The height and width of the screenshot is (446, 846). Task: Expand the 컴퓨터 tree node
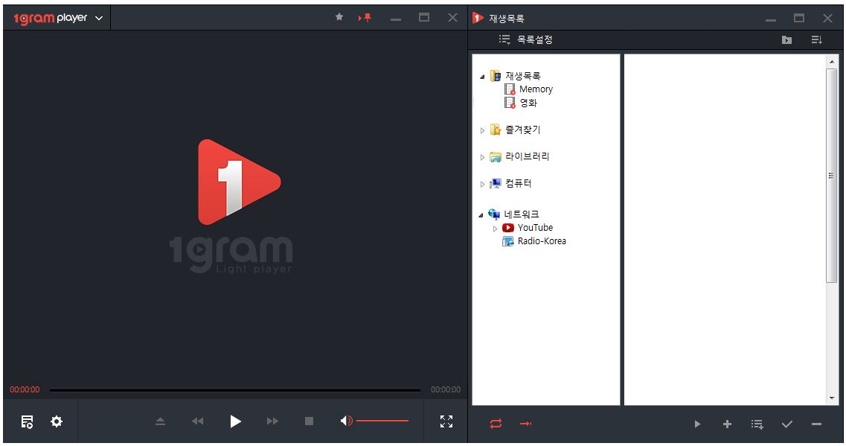[x=482, y=184]
